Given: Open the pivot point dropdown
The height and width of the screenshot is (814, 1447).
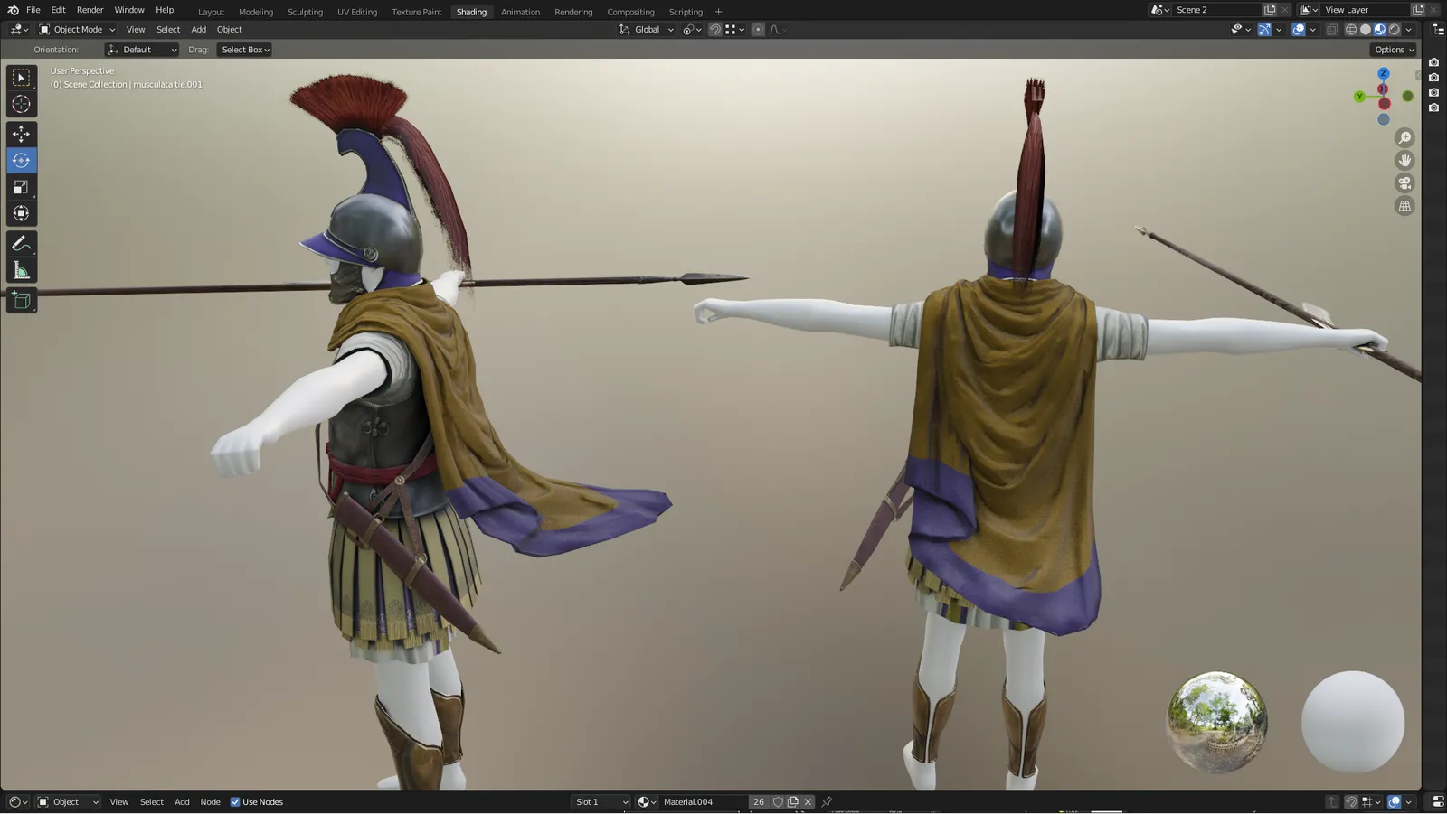Looking at the screenshot, I should (x=692, y=30).
